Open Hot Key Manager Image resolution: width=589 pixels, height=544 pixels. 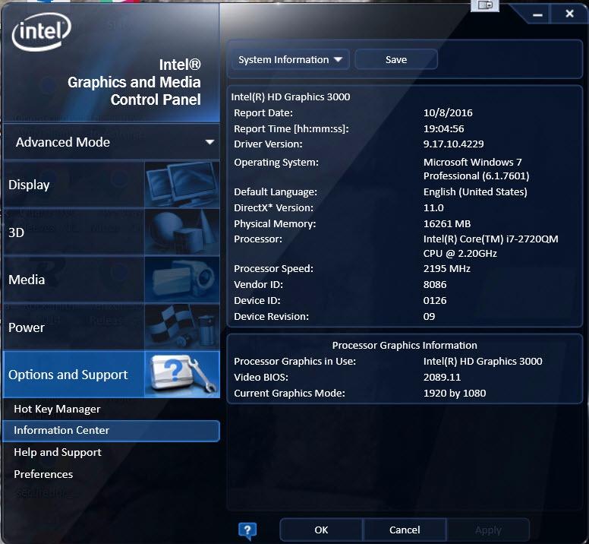click(57, 409)
